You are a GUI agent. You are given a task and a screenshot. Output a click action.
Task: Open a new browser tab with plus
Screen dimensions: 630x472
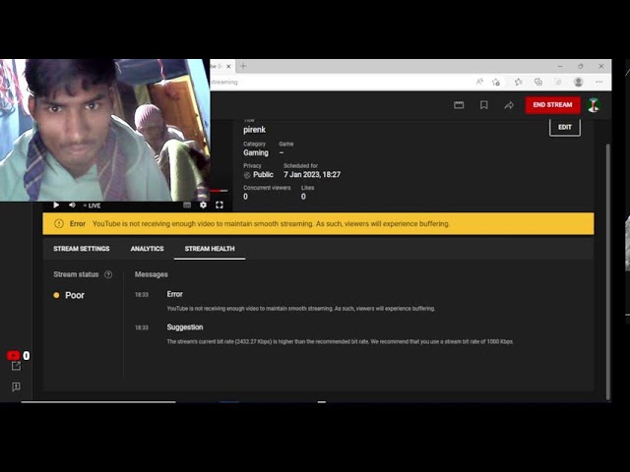(243, 66)
